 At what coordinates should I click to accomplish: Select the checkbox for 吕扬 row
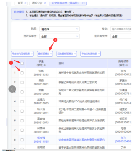(22, 82)
